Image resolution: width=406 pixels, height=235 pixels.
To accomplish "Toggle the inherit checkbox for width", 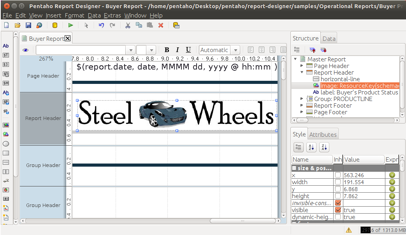I will tap(338, 182).
